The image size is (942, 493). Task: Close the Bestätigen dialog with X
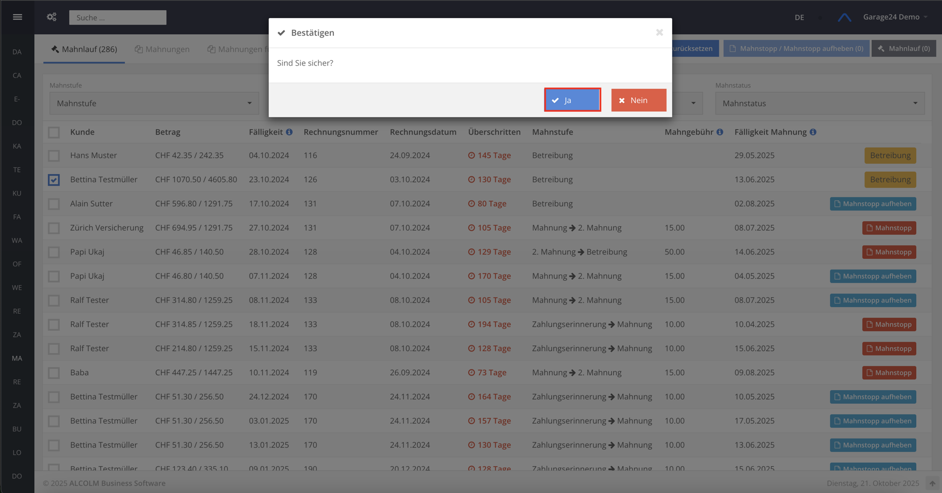pyautogui.click(x=659, y=33)
